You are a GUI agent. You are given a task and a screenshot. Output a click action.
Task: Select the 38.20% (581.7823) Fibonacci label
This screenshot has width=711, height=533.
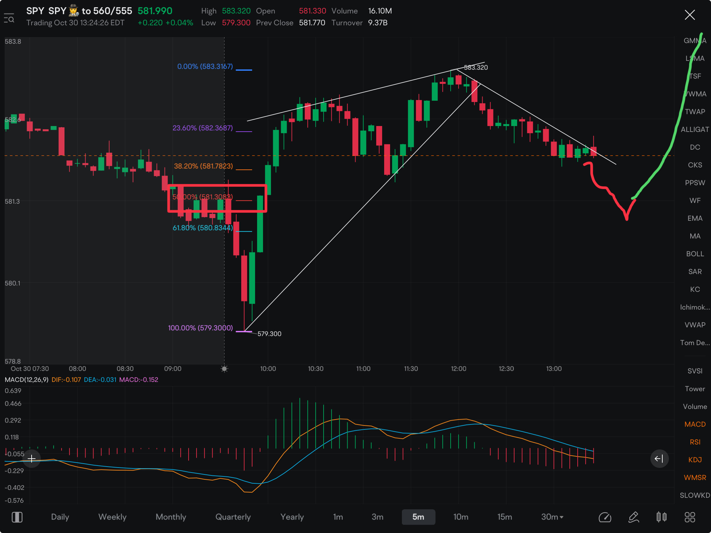point(203,166)
